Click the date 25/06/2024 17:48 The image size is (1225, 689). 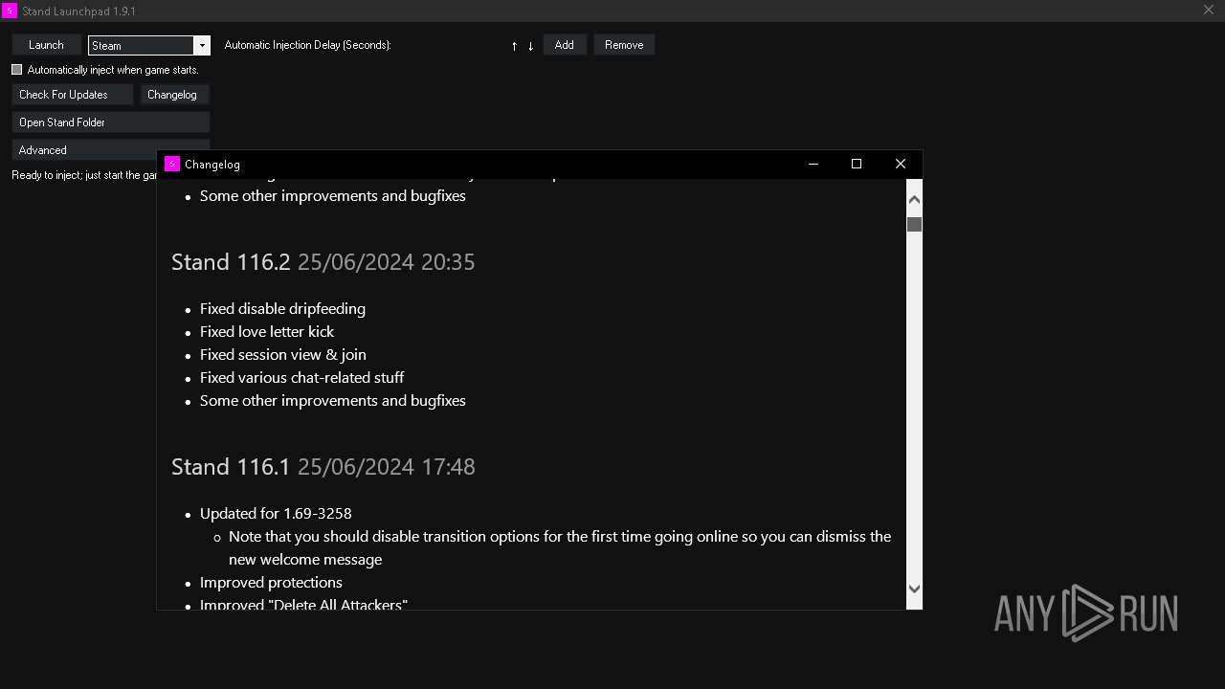click(x=387, y=467)
